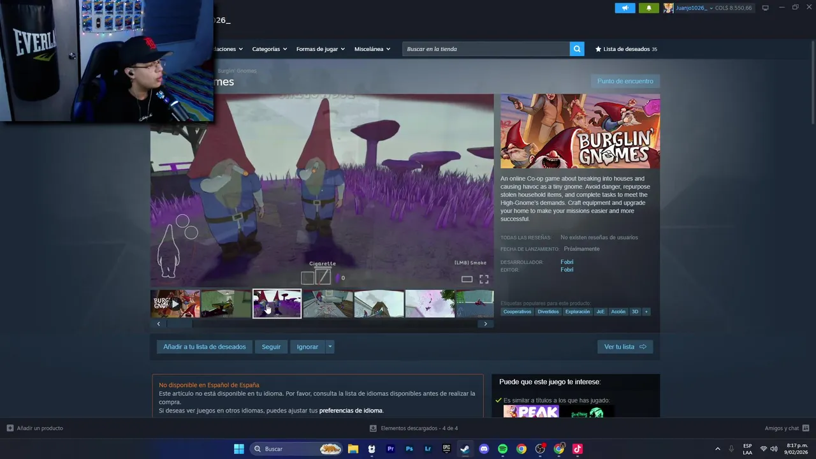
Task: Expand the Ignorar options dropdown arrow
Action: tap(330, 347)
